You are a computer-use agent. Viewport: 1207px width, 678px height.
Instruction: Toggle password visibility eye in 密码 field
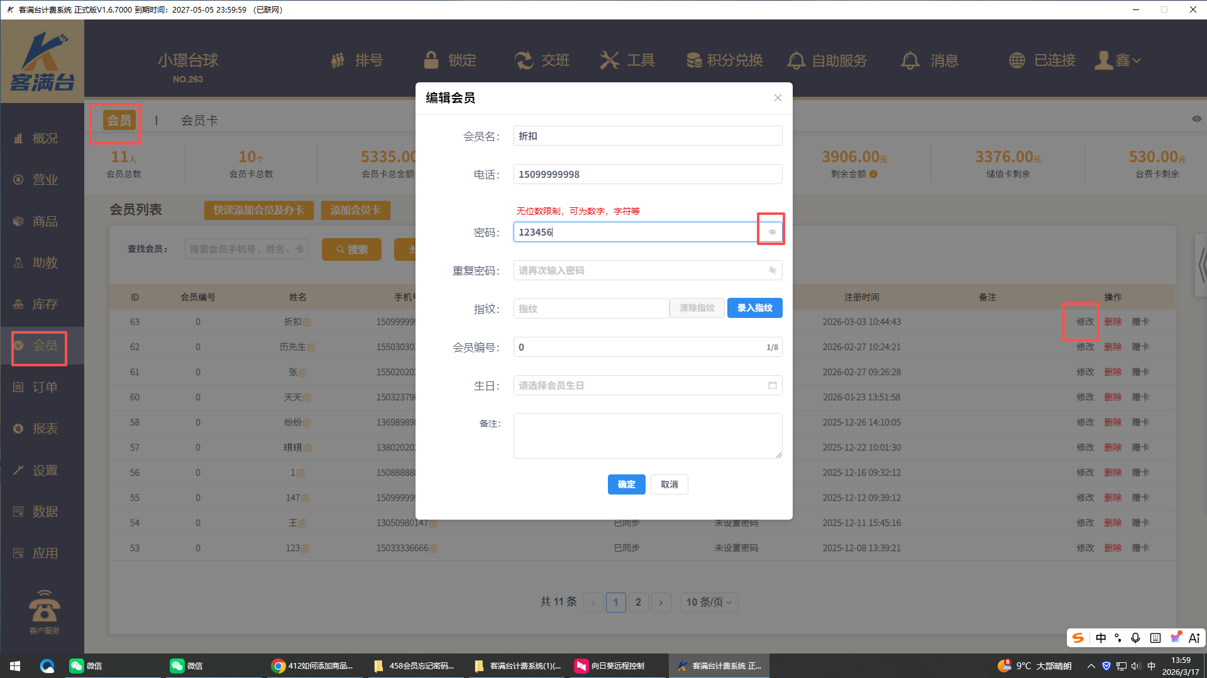(772, 232)
